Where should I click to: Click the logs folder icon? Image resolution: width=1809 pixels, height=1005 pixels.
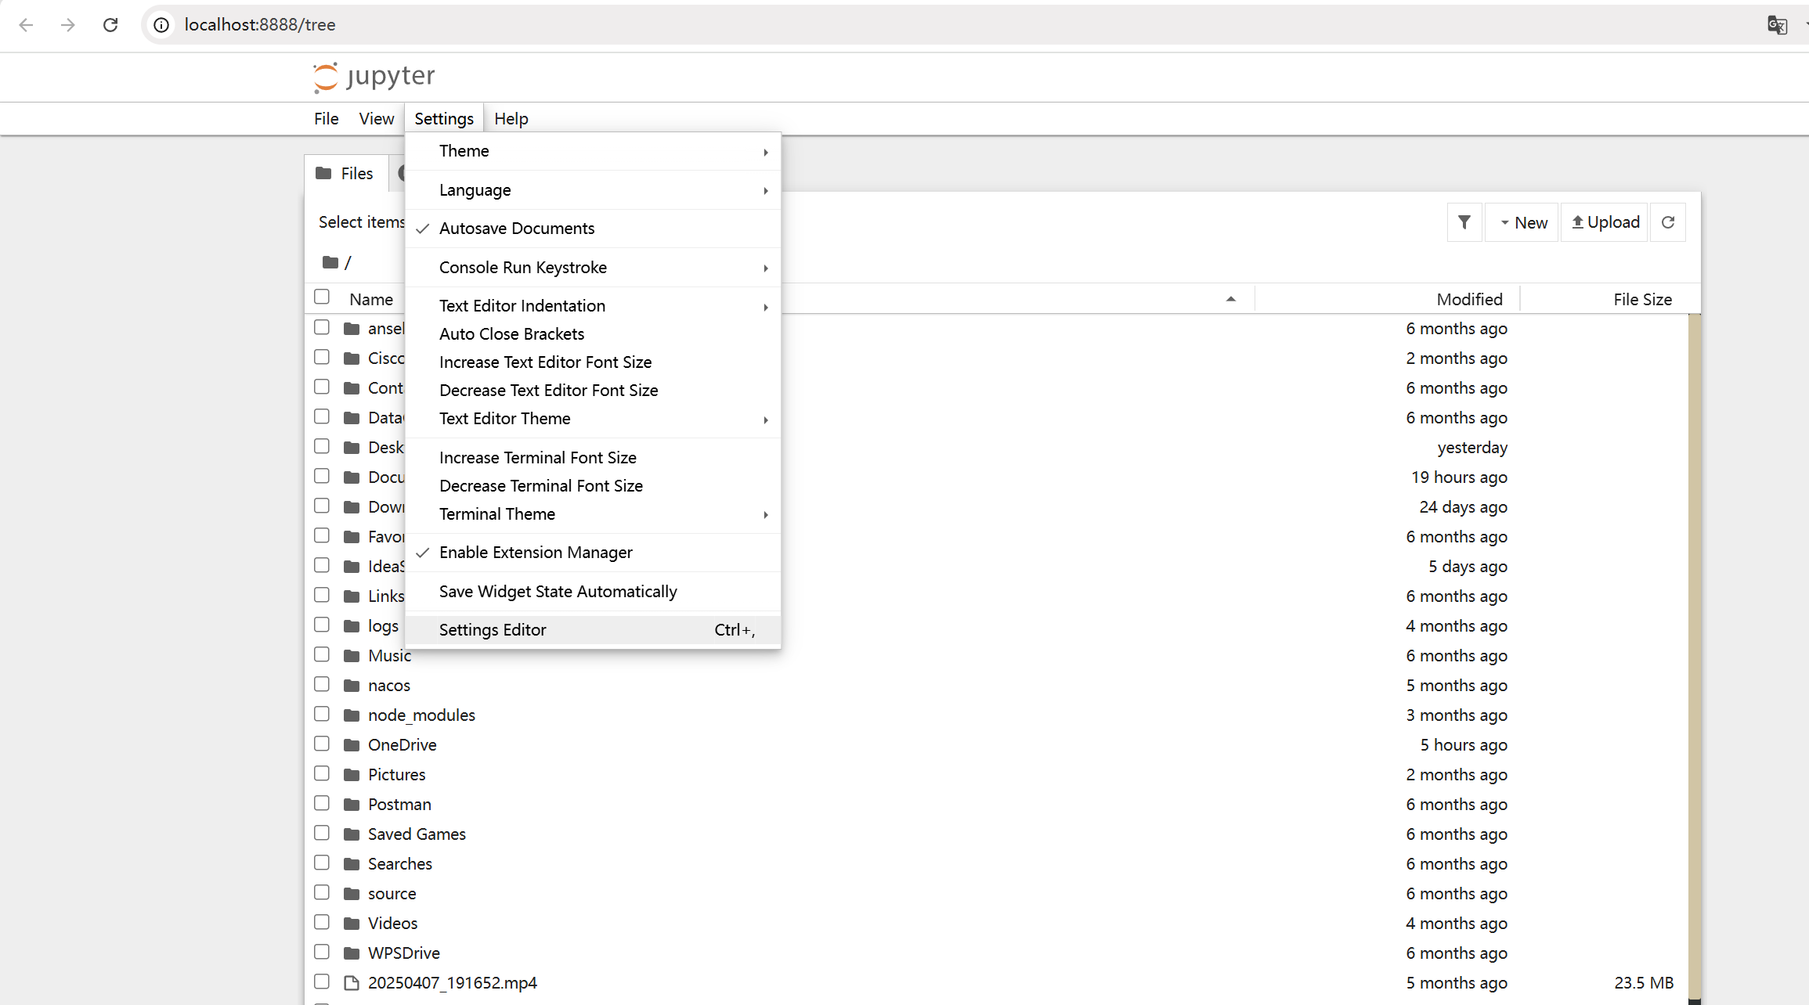(x=352, y=626)
